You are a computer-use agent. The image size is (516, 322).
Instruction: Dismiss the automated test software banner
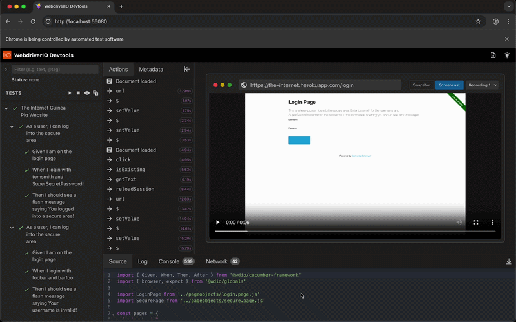point(507,39)
